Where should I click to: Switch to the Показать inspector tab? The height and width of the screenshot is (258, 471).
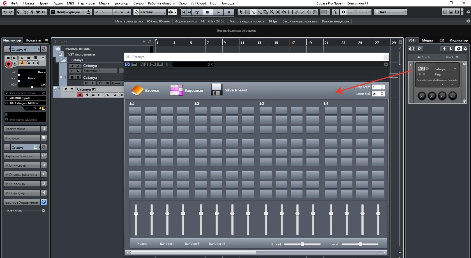click(x=33, y=40)
